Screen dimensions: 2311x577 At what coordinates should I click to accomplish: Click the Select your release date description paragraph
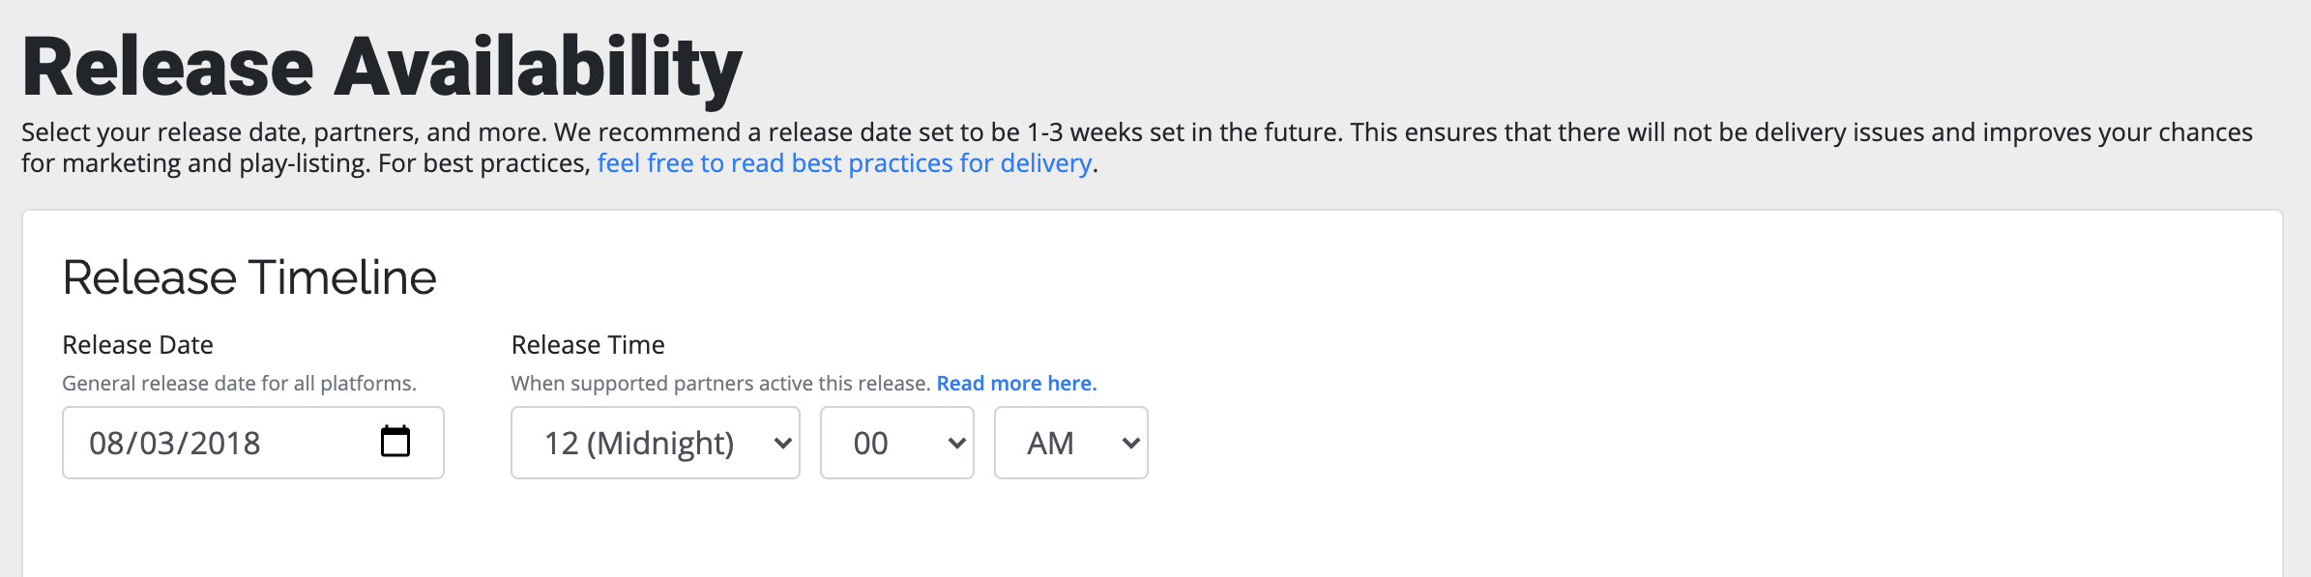[1137, 148]
